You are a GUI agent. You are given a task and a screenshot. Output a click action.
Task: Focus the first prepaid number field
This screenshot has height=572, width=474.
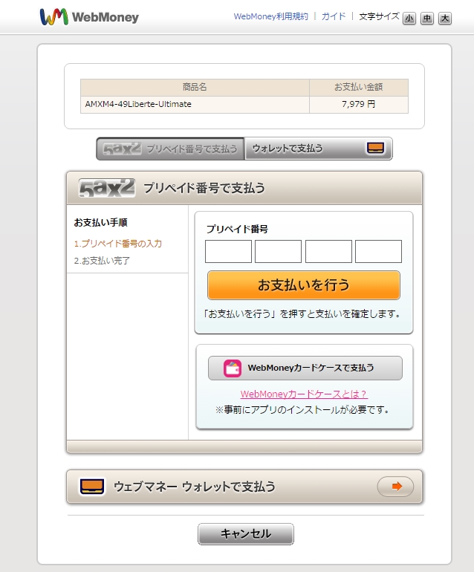pos(228,251)
